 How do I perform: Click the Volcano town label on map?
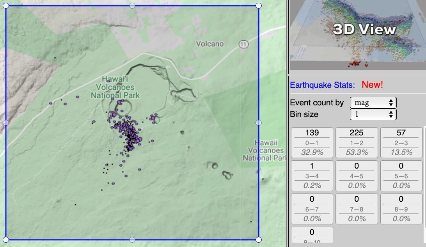point(210,44)
